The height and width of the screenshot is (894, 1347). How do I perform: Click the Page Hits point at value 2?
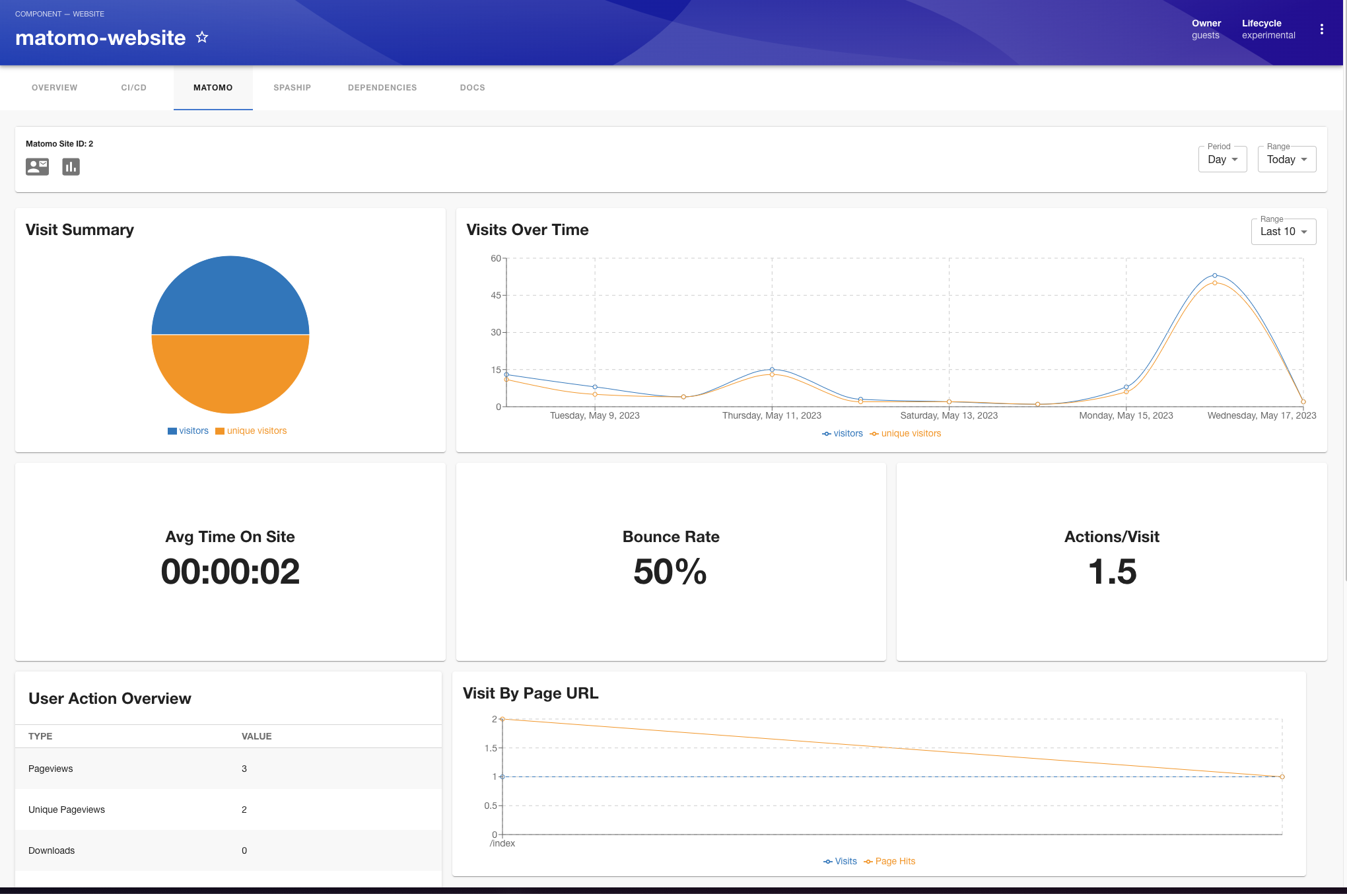click(502, 719)
